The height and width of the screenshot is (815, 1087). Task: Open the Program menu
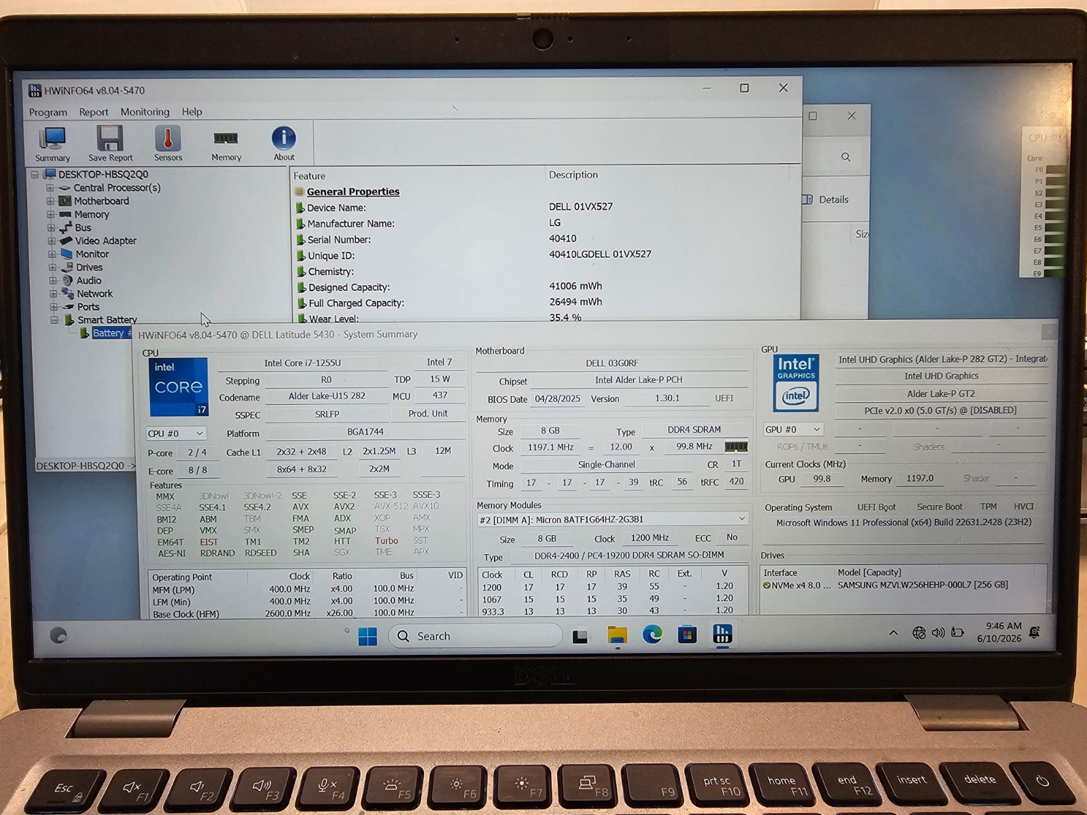point(48,112)
